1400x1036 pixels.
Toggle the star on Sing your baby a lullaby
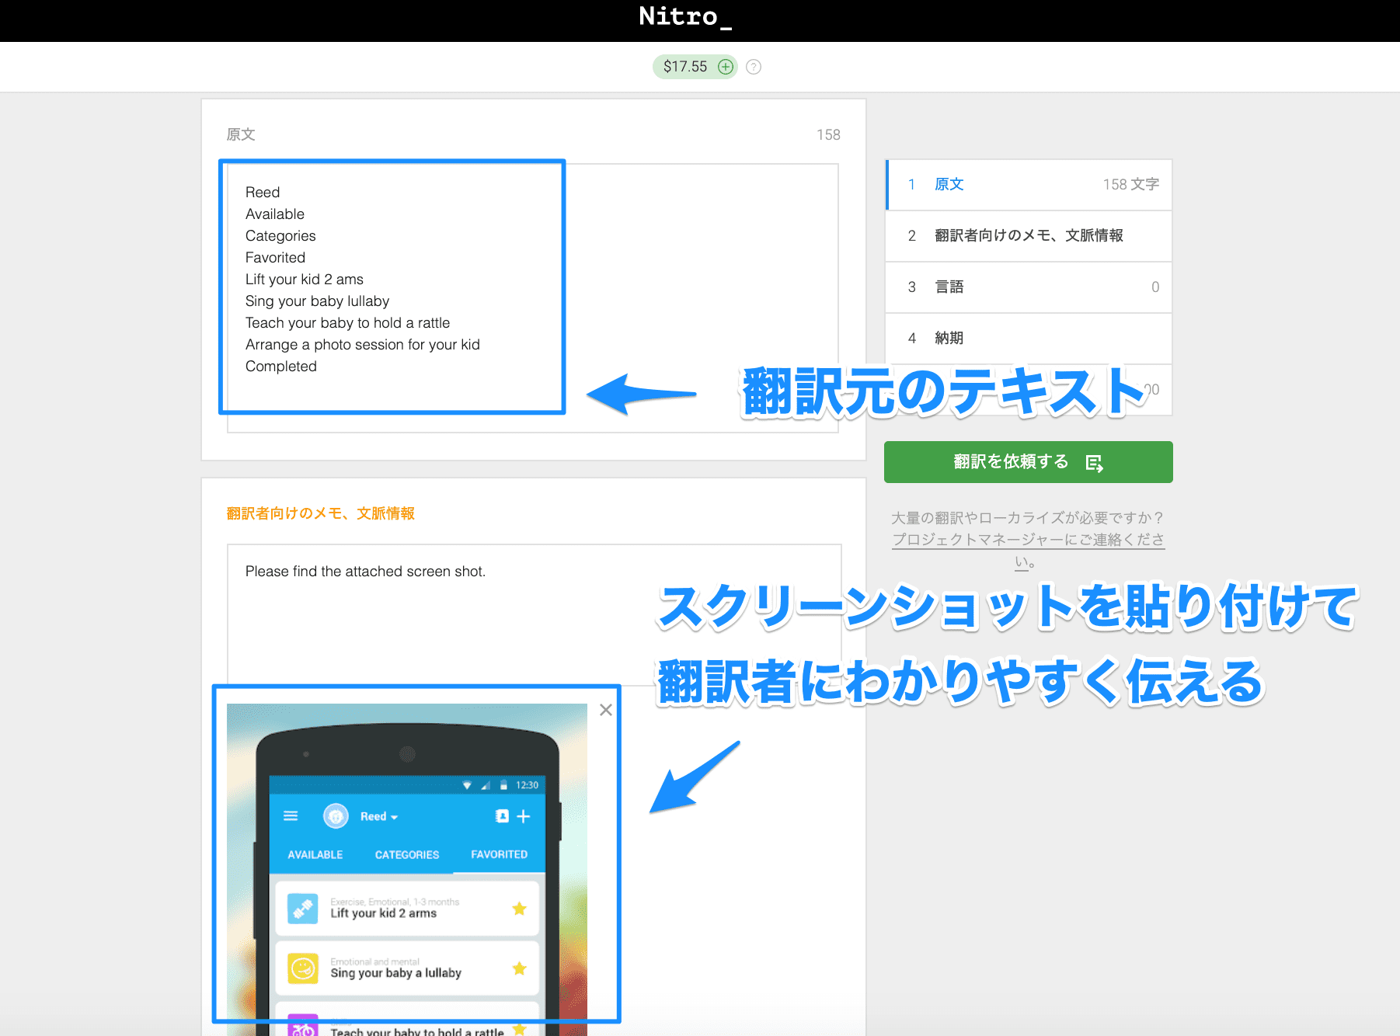tap(519, 968)
